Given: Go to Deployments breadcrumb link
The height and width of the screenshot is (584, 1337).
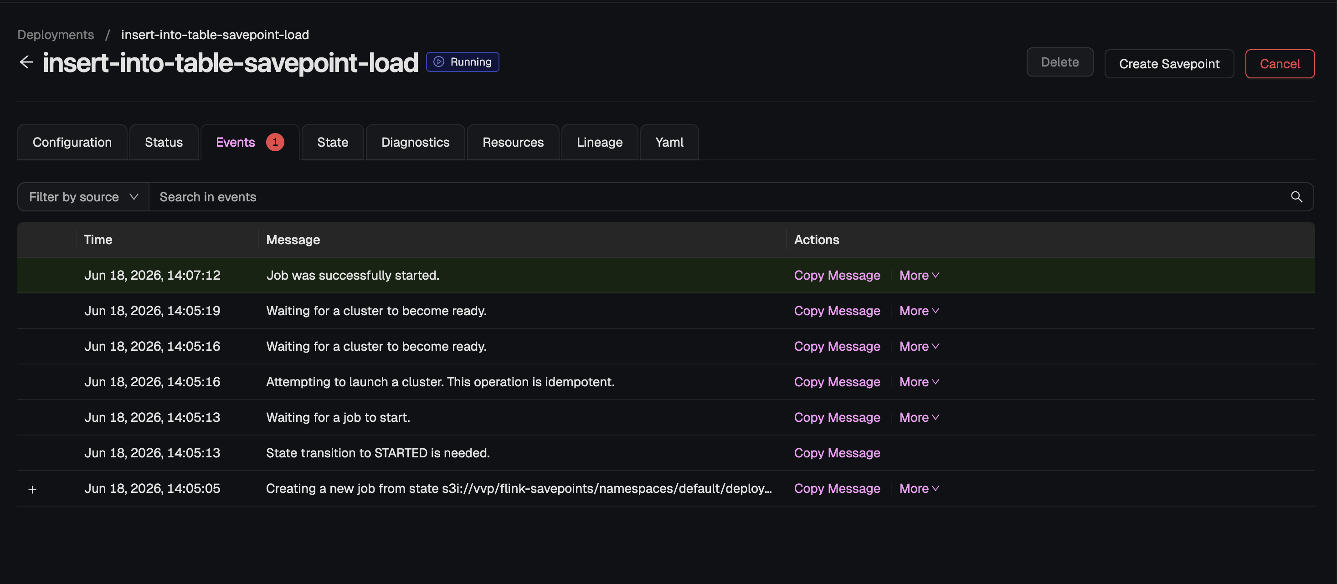Looking at the screenshot, I should coord(56,35).
